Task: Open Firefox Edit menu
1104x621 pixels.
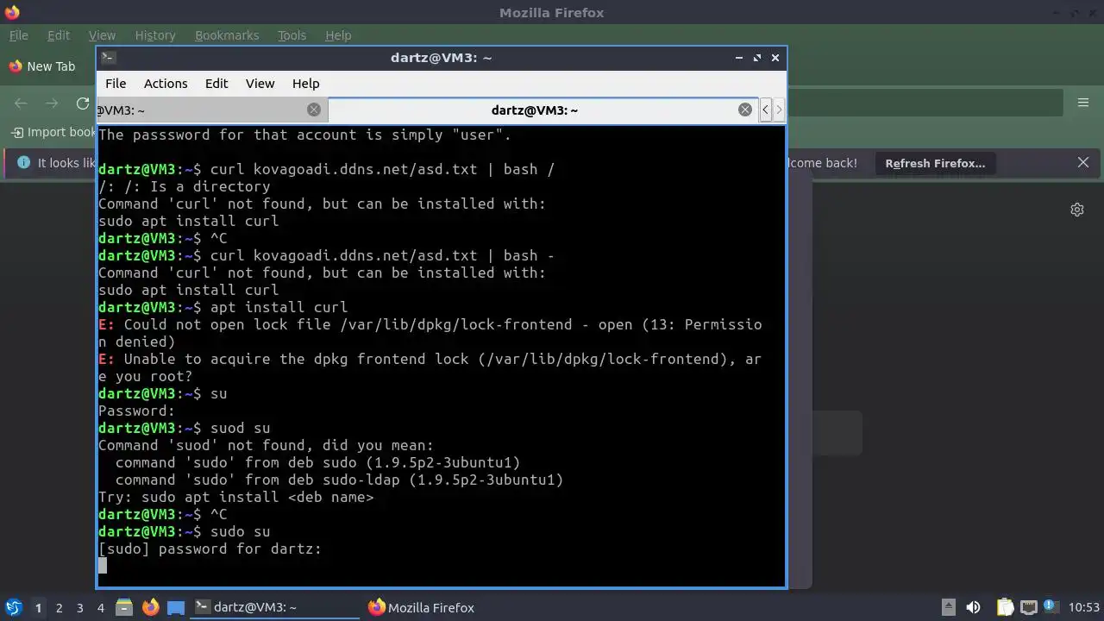Action: pyautogui.click(x=59, y=35)
